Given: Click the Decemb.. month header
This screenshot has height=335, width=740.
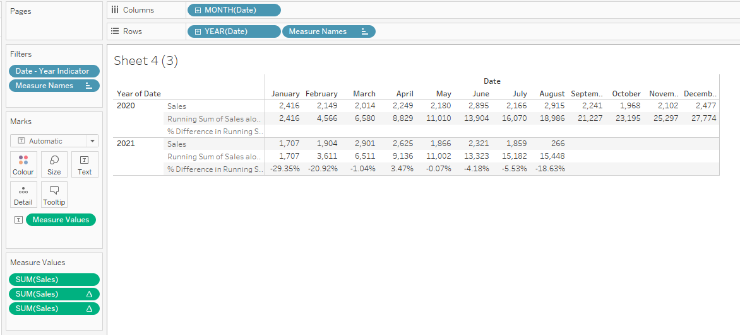Looking at the screenshot, I should click(x=700, y=94).
